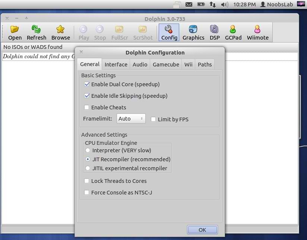Click OK in Dolphin Configuration
The height and width of the screenshot is (240, 307).
pos(202,230)
